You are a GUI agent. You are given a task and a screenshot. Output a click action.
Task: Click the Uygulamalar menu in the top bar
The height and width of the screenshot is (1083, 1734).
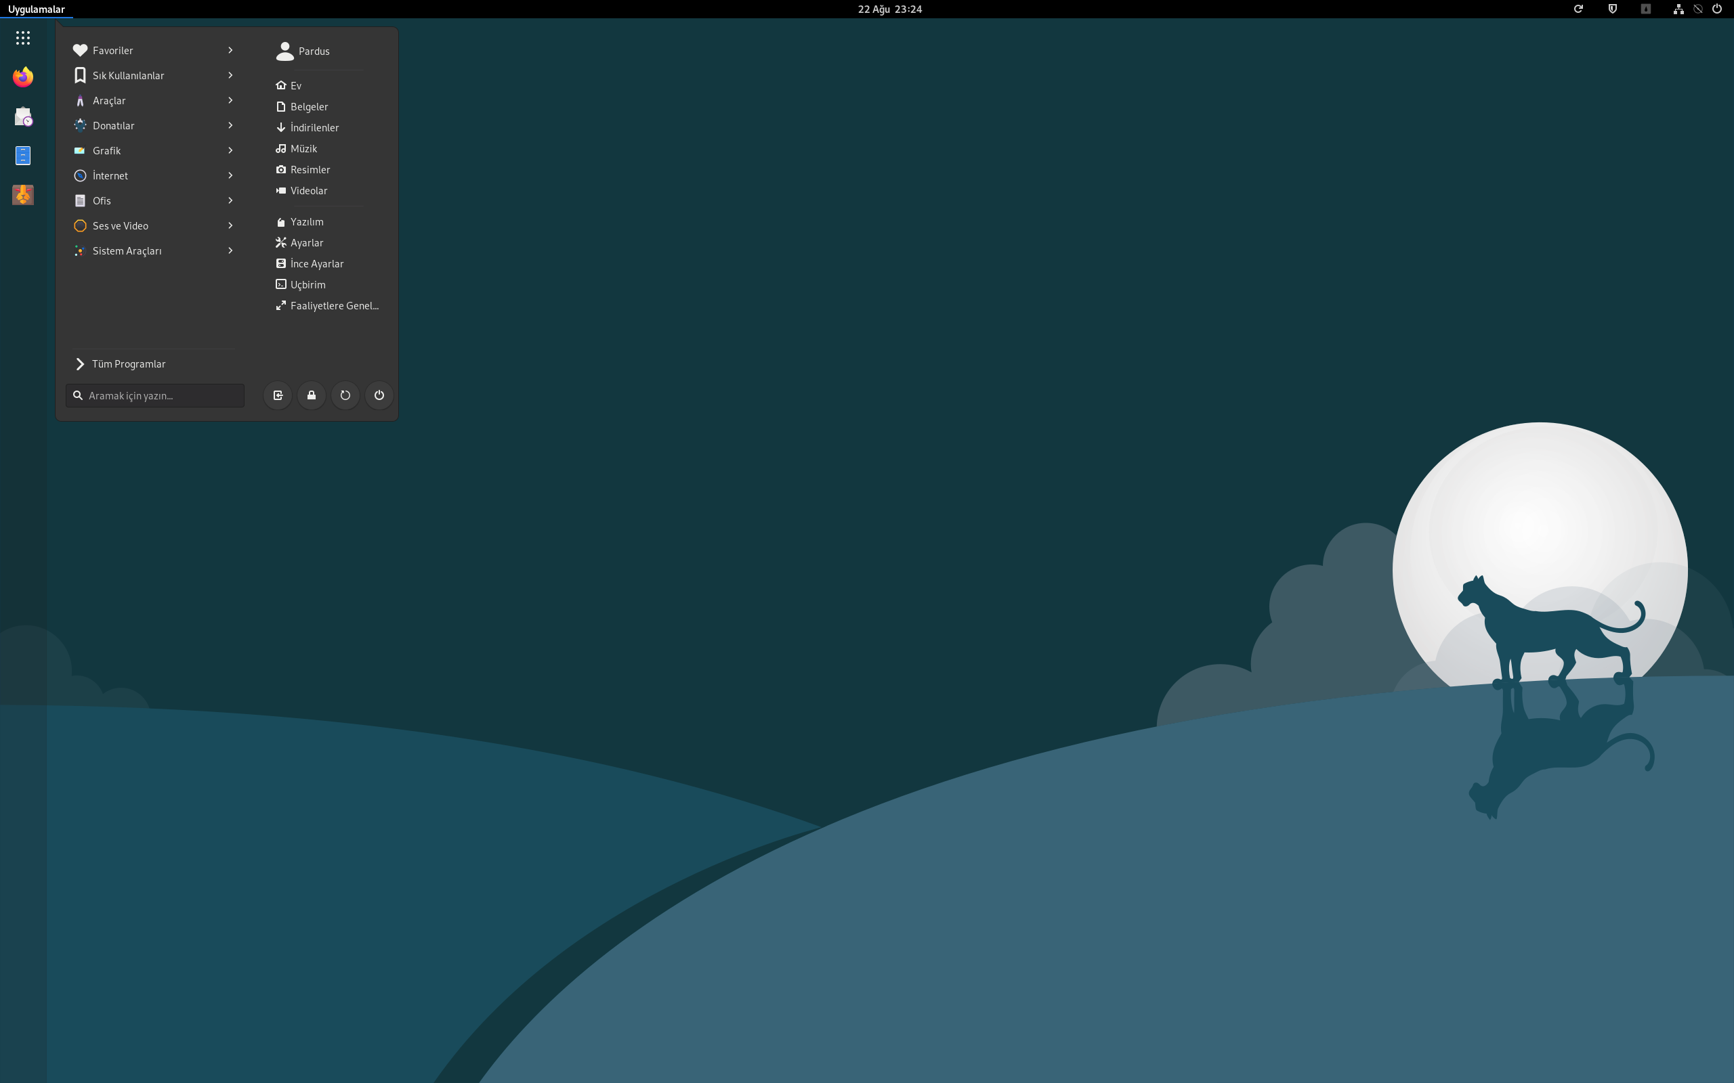[x=37, y=9]
